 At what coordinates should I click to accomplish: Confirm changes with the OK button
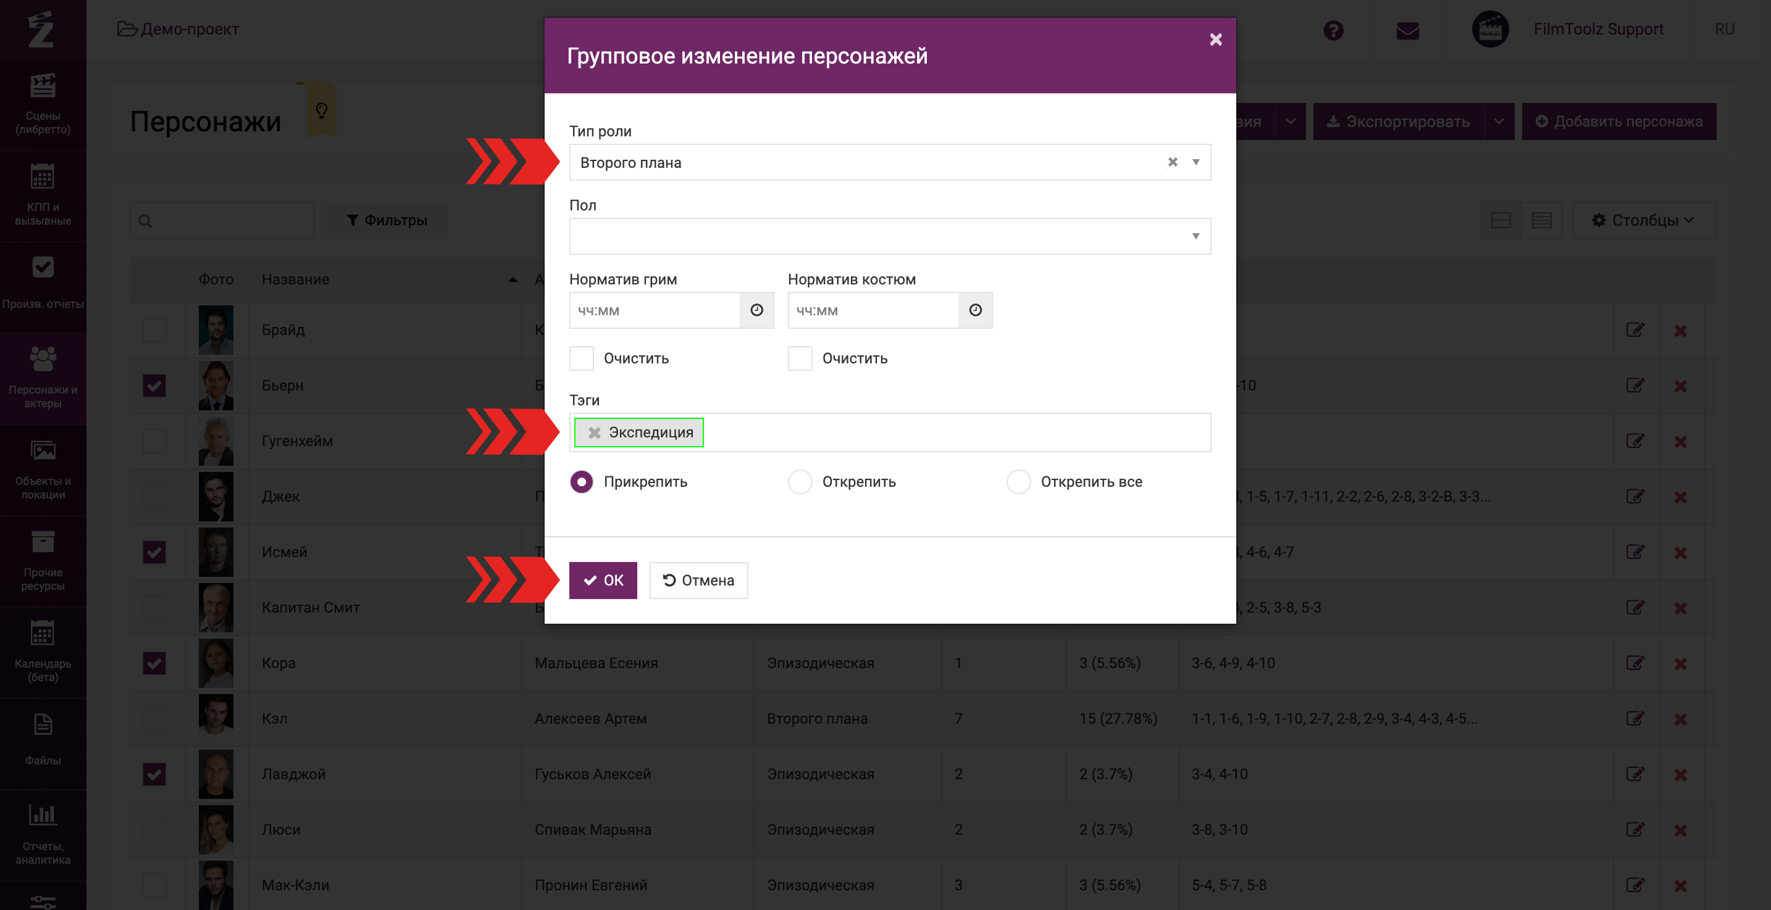603,581
